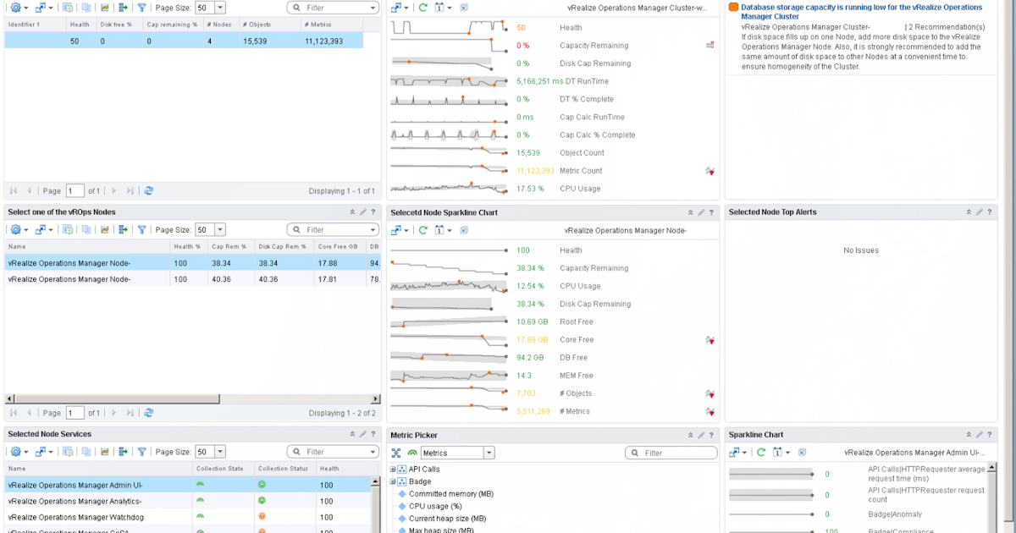The image size is (1016, 533).
Task: Click the alert bell icon next to Metric Count
Action: [710, 170]
